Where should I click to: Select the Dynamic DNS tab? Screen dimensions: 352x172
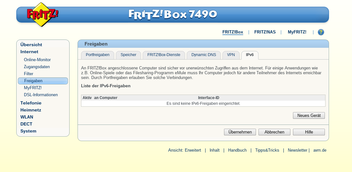pos(204,55)
